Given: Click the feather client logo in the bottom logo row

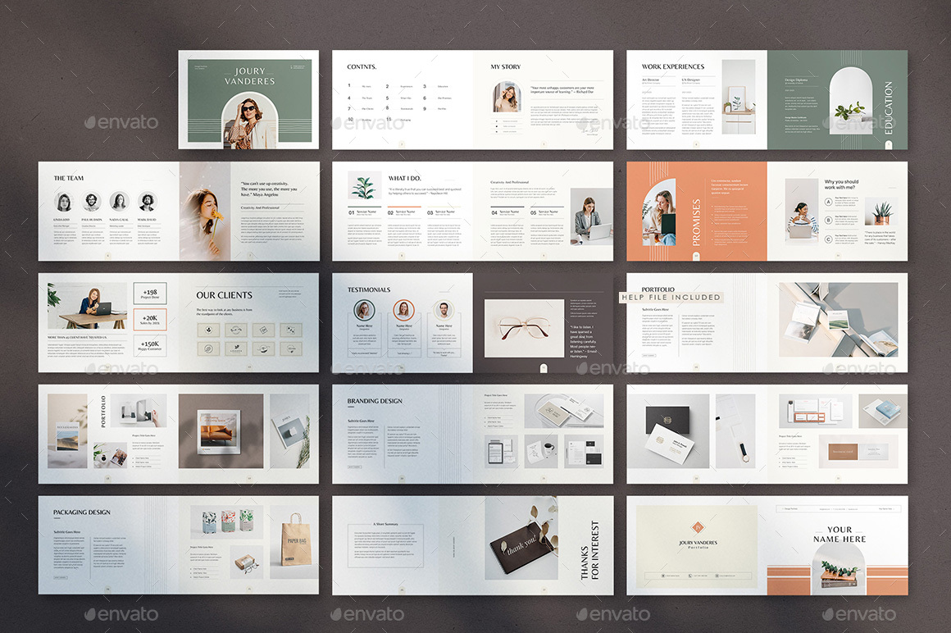Looking at the screenshot, I should 237,347.
